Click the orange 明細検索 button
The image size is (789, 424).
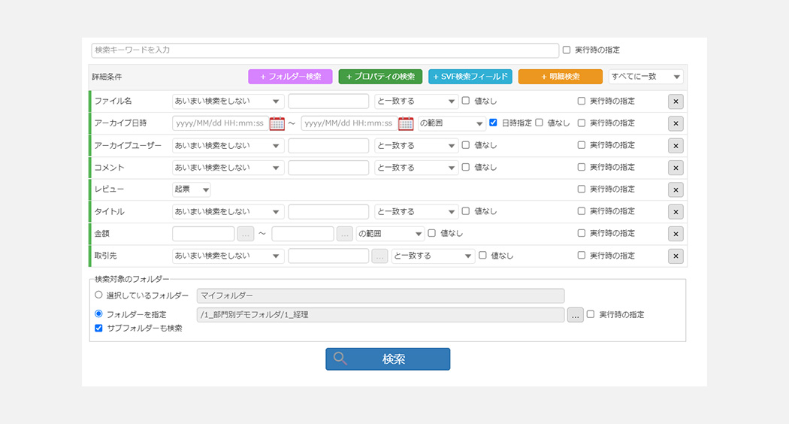pos(560,77)
